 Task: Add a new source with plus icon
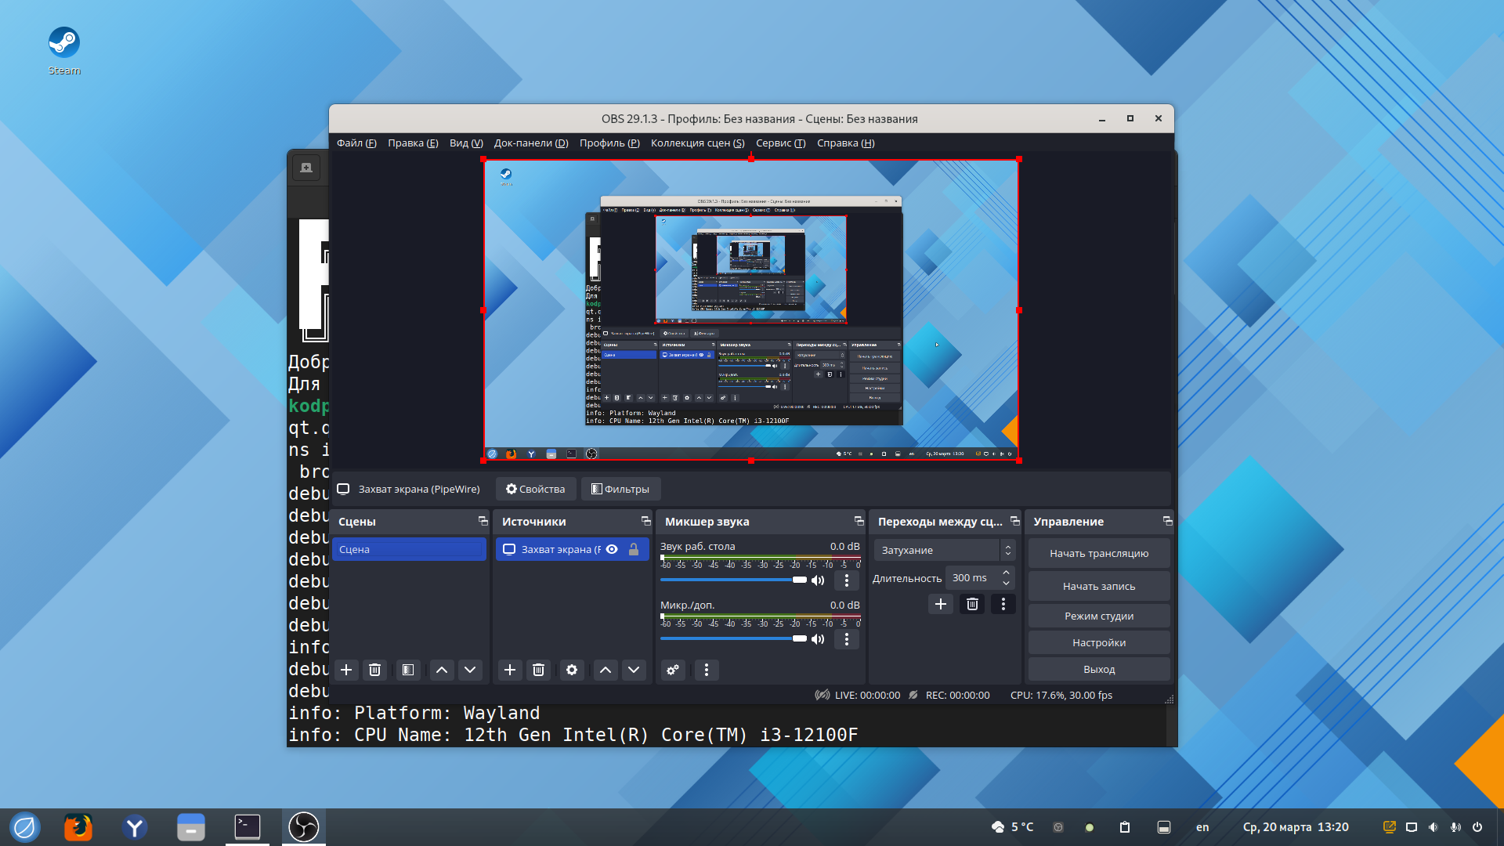(510, 670)
